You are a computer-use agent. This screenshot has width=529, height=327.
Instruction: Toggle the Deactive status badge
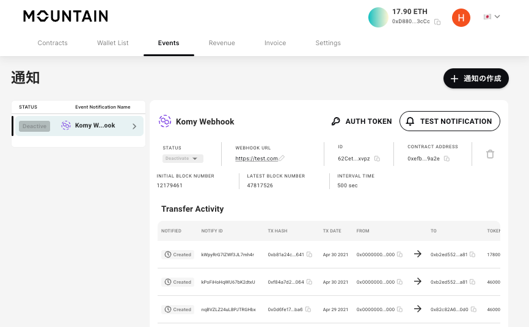pyautogui.click(x=34, y=126)
